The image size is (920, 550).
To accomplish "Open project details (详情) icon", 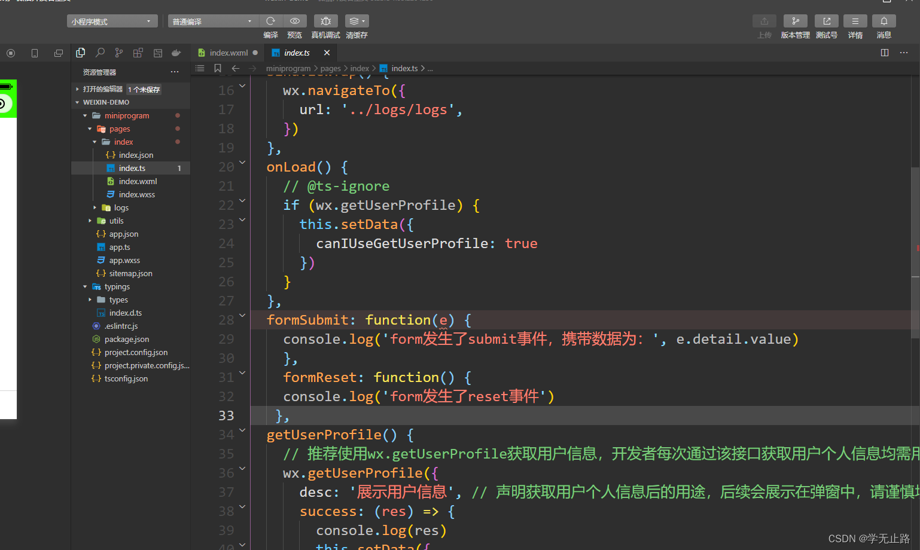I will click(x=855, y=21).
